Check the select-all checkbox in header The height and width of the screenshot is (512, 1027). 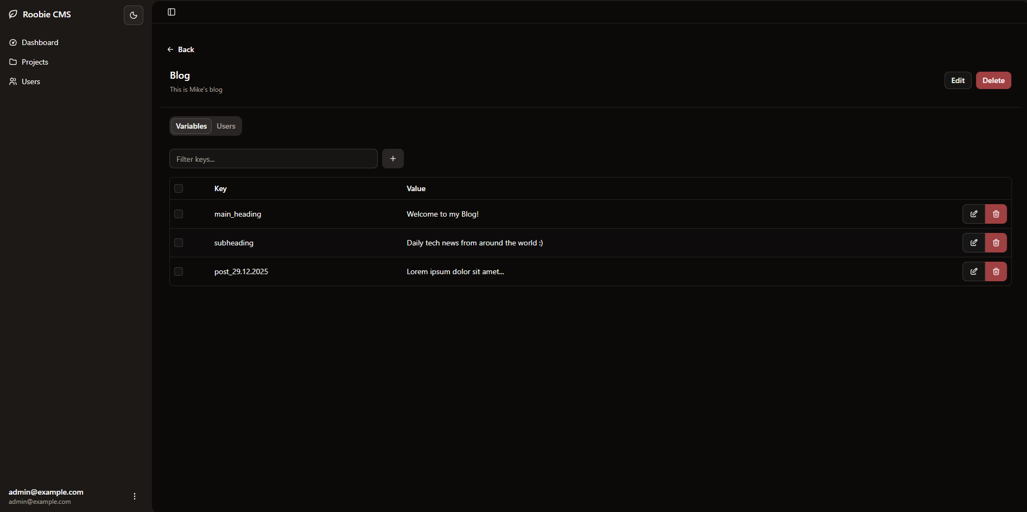point(179,188)
